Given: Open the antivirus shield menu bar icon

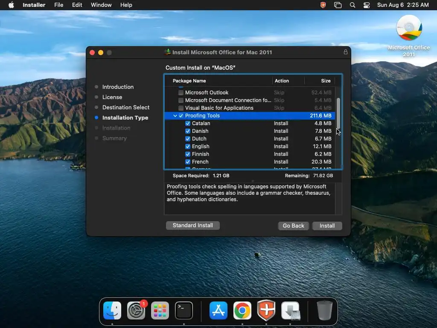Looking at the screenshot, I should [x=323, y=5].
